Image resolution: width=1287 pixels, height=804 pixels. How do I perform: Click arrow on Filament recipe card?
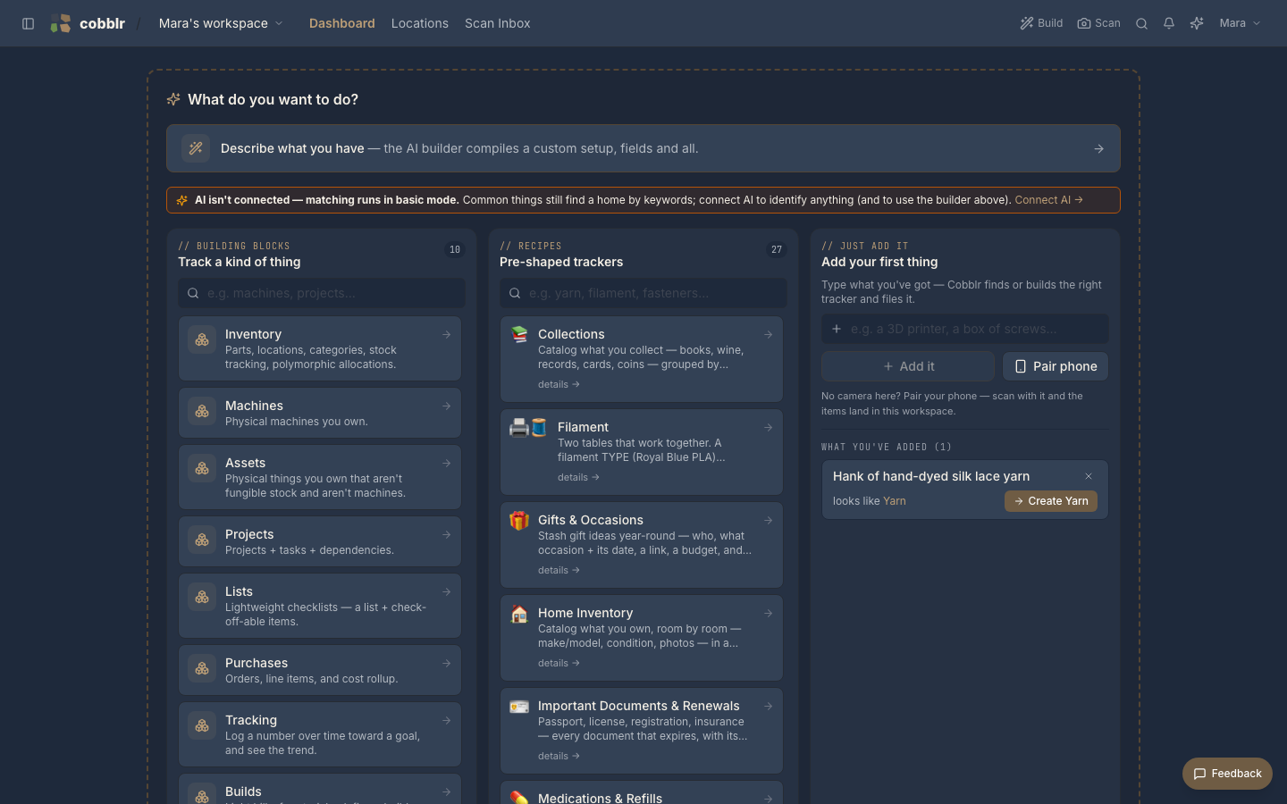point(769,427)
